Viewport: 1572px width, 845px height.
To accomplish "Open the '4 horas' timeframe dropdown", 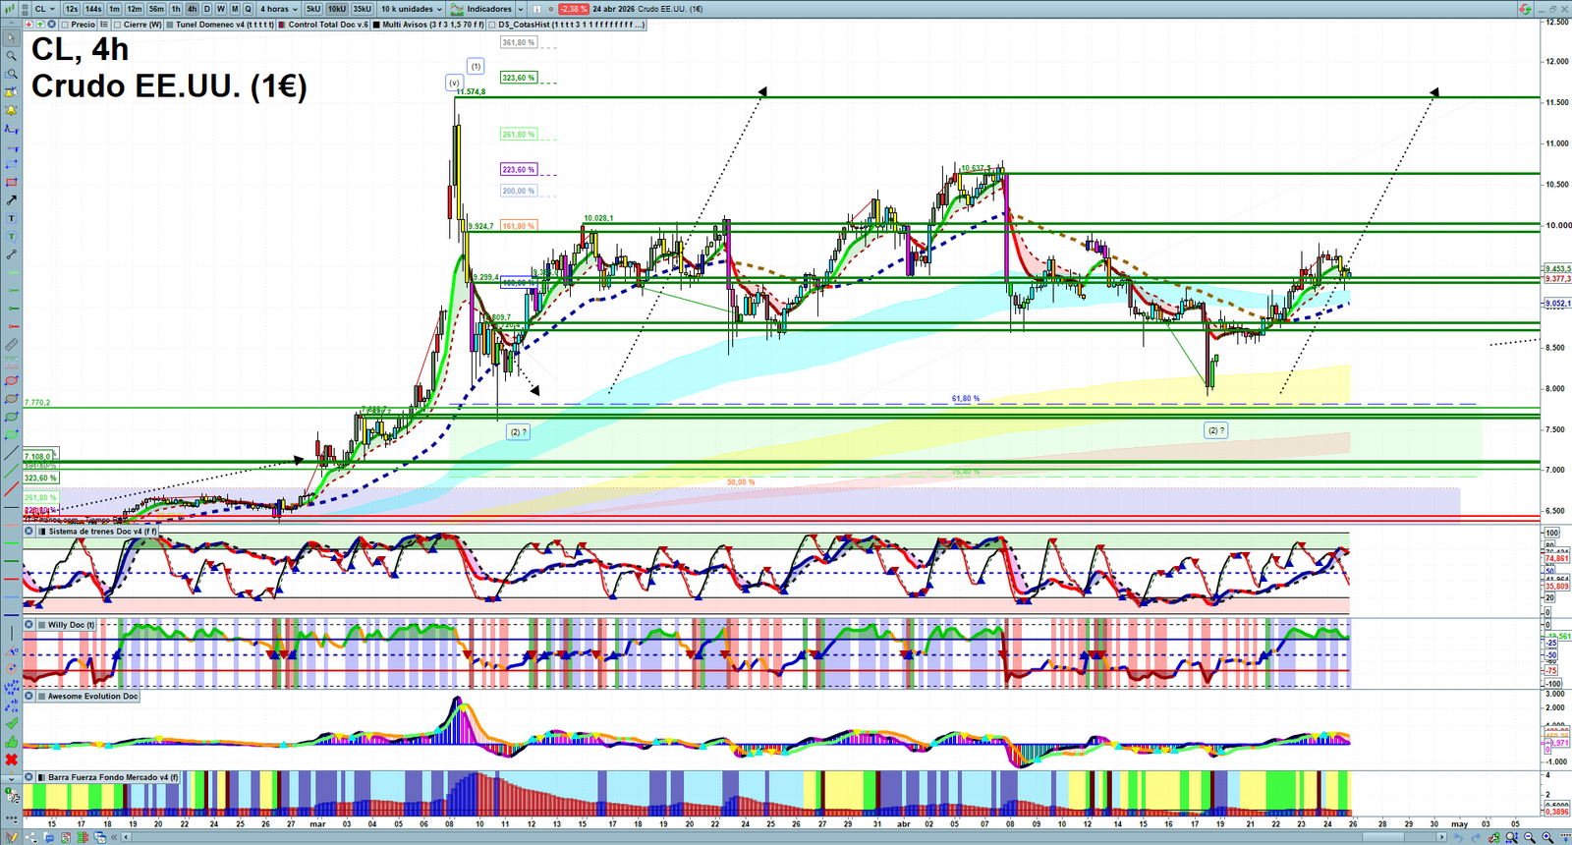I will pos(279,9).
